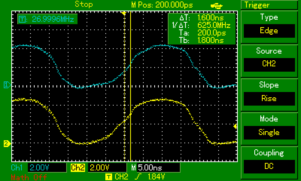301x181 pixels.
Task: Click the USB connection icon at top
Action: (217, 5)
